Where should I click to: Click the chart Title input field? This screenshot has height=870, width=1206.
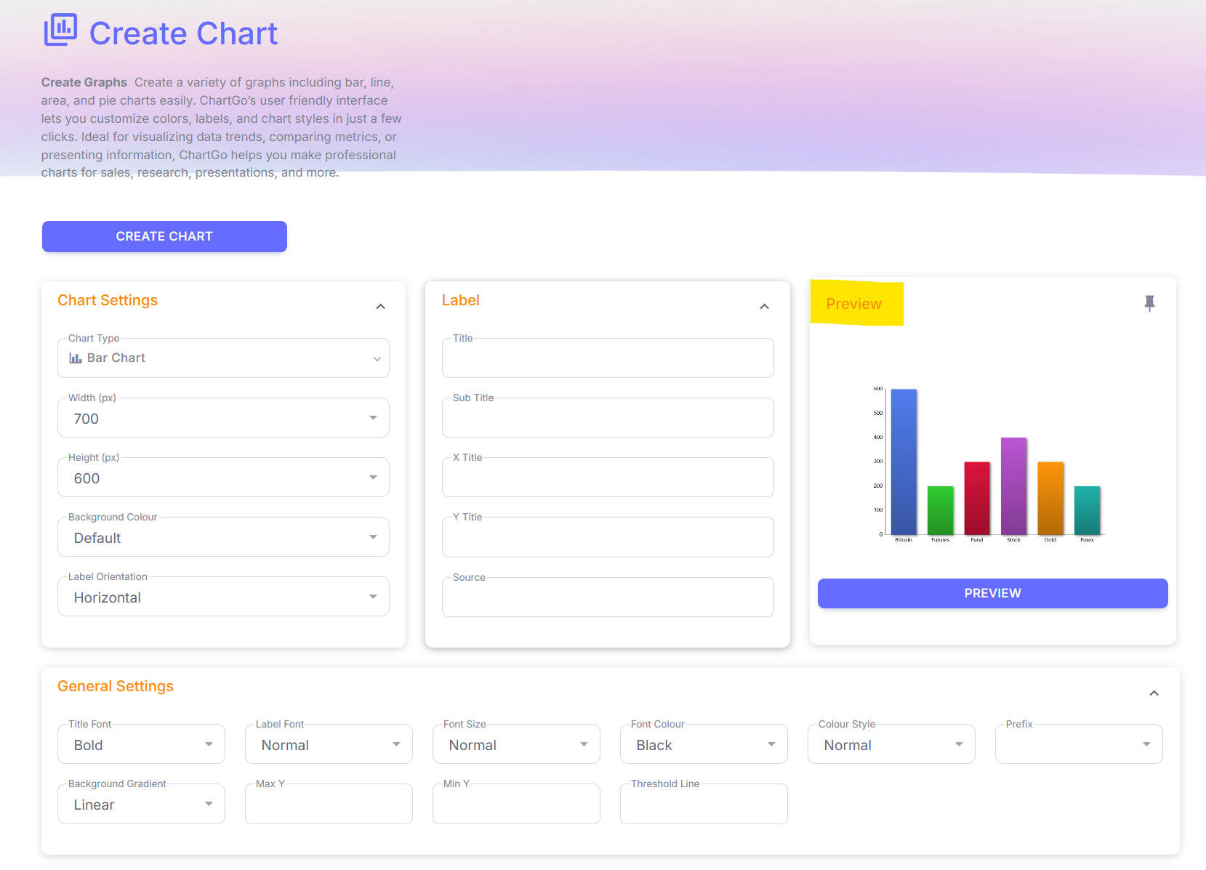[x=608, y=358]
